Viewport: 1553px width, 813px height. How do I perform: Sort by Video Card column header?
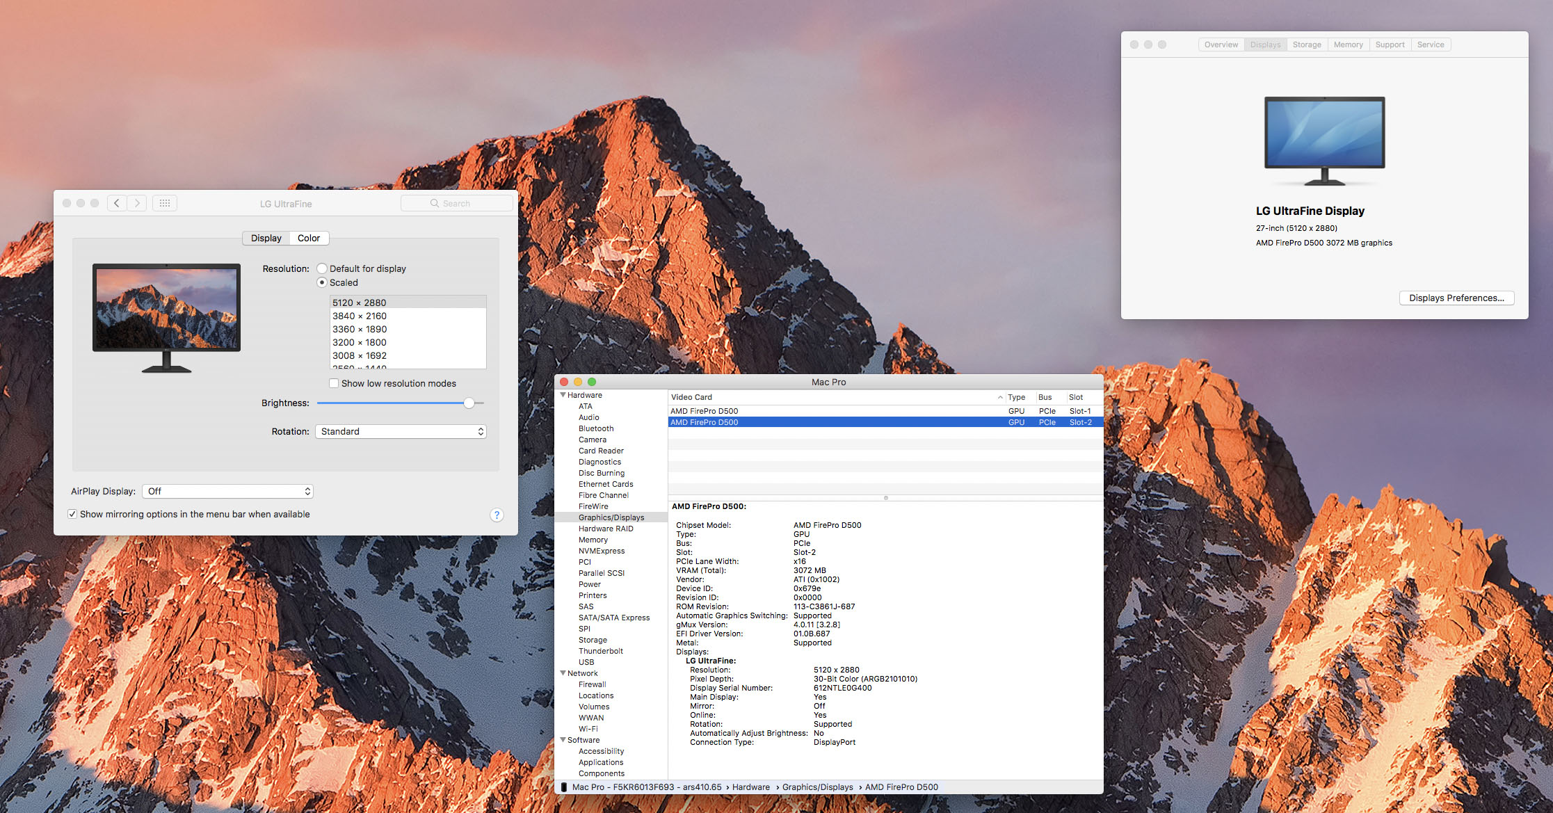tap(837, 397)
